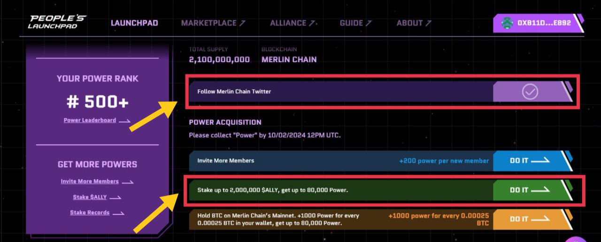Open the Stake $ALLY sidebar link
601x242 pixels.
click(90, 197)
